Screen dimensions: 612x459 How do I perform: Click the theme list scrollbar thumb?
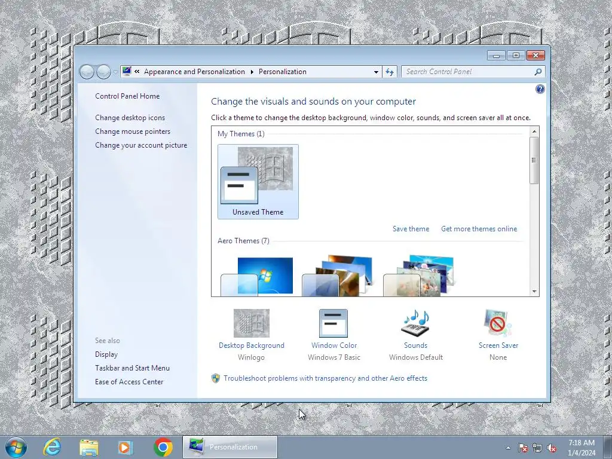pos(534,160)
